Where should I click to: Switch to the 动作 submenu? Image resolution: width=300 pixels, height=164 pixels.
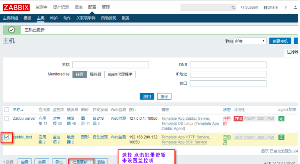click(67, 18)
